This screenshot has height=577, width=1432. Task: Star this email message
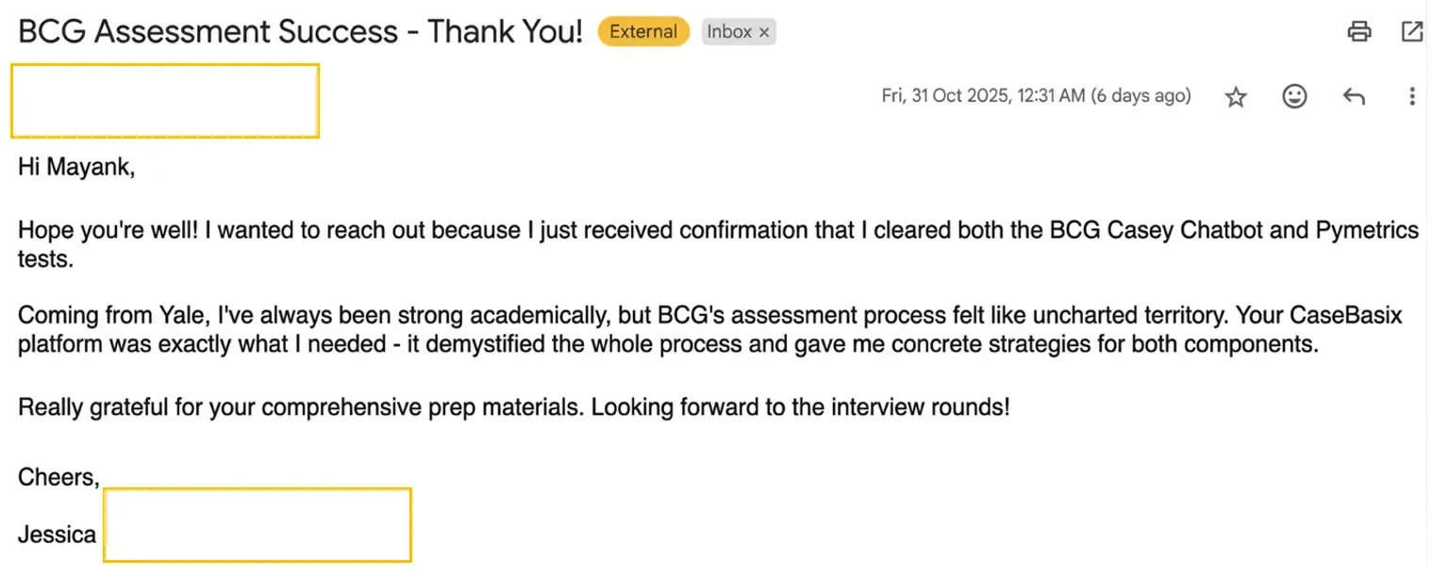(1236, 96)
